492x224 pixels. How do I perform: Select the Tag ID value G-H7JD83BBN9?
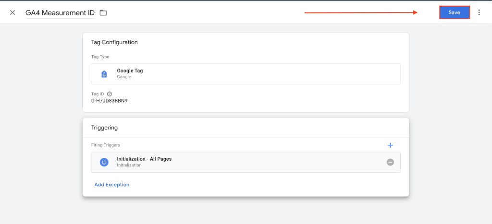pyautogui.click(x=110, y=101)
